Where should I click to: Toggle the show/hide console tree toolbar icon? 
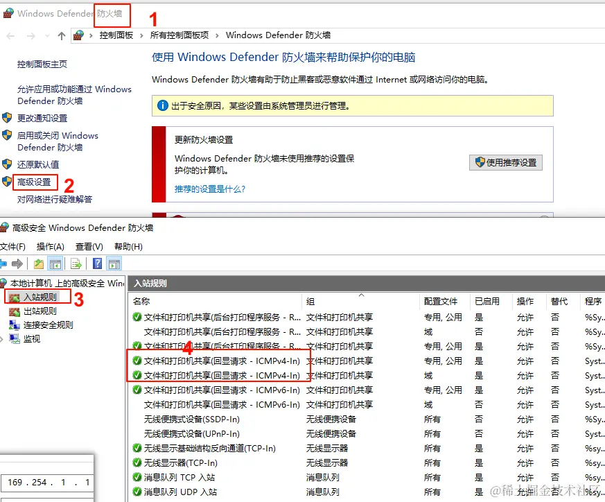click(x=55, y=264)
